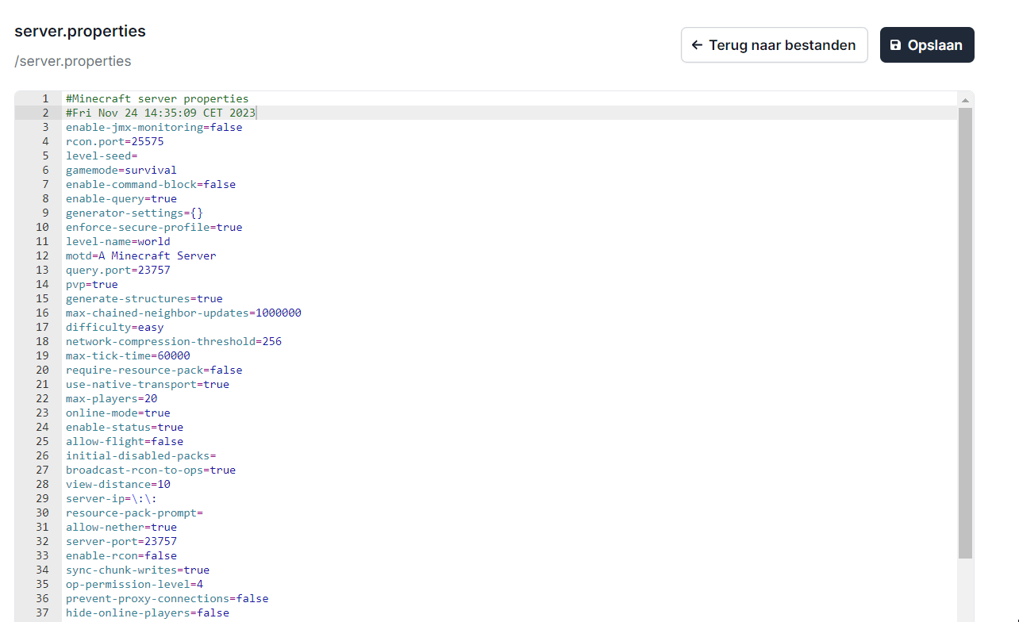This screenshot has height=622, width=1019.
Task: Click the floppy disk icon in Opslaan
Action: pos(895,45)
